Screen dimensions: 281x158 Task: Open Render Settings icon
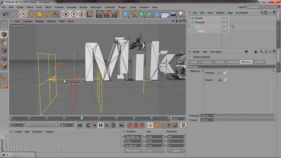[115, 14]
